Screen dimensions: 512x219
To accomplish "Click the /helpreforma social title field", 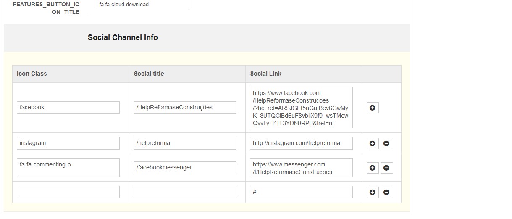I will pos(185,143).
